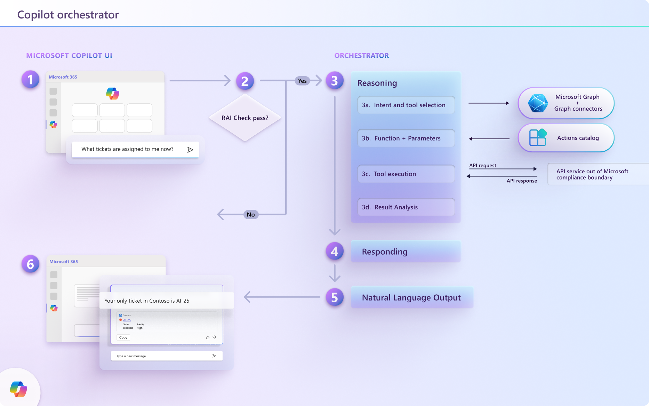Image resolution: width=649 pixels, height=406 pixels.
Task: Click the 'API request' label
Action: (x=483, y=166)
